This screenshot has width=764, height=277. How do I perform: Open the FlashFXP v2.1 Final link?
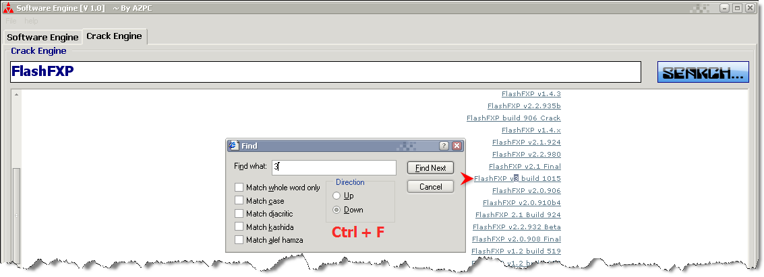point(525,167)
